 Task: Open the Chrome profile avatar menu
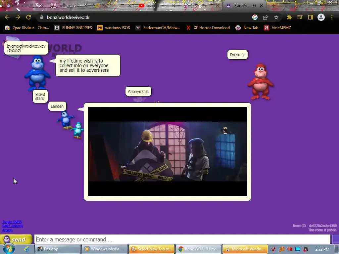click(321, 17)
